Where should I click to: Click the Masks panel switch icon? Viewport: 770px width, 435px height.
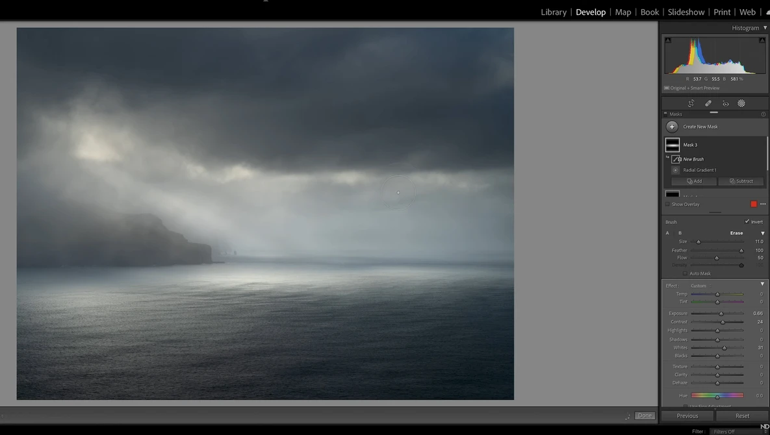(x=666, y=114)
